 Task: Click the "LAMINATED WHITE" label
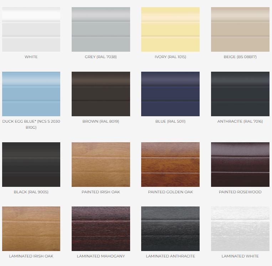click(240, 256)
